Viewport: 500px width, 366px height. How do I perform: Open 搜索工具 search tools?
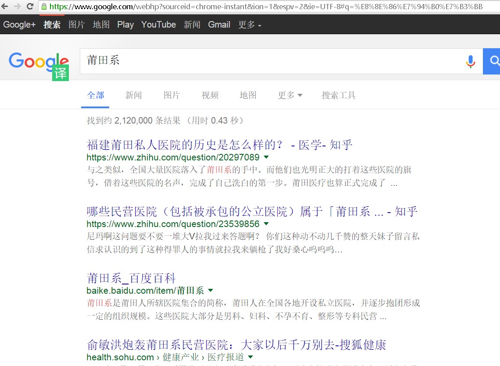tap(338, 95)
